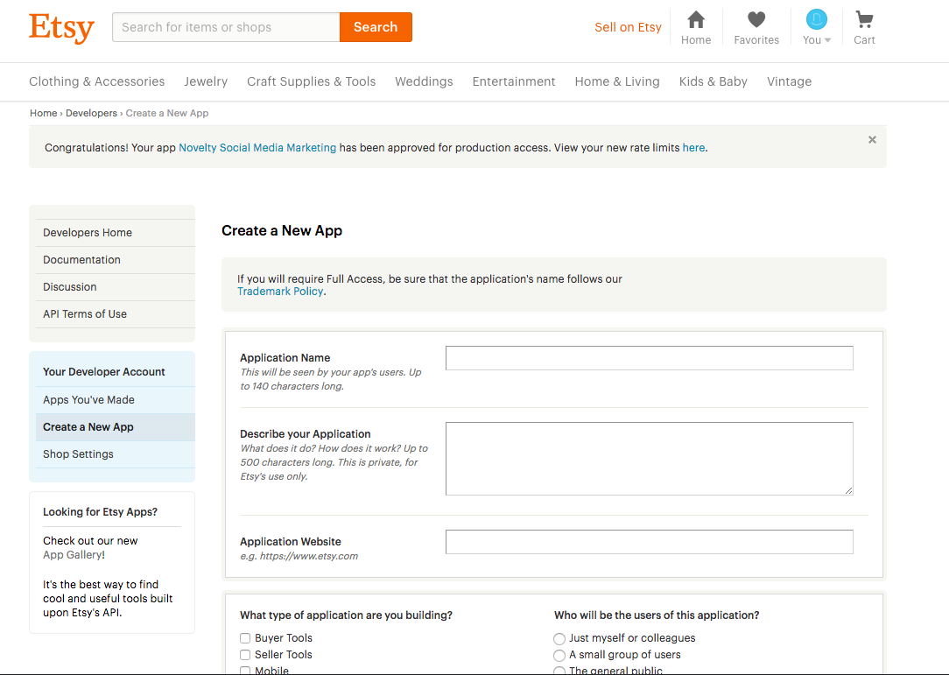Open Clothing & Accessories category
949x675 pixels.
(97, 81)
